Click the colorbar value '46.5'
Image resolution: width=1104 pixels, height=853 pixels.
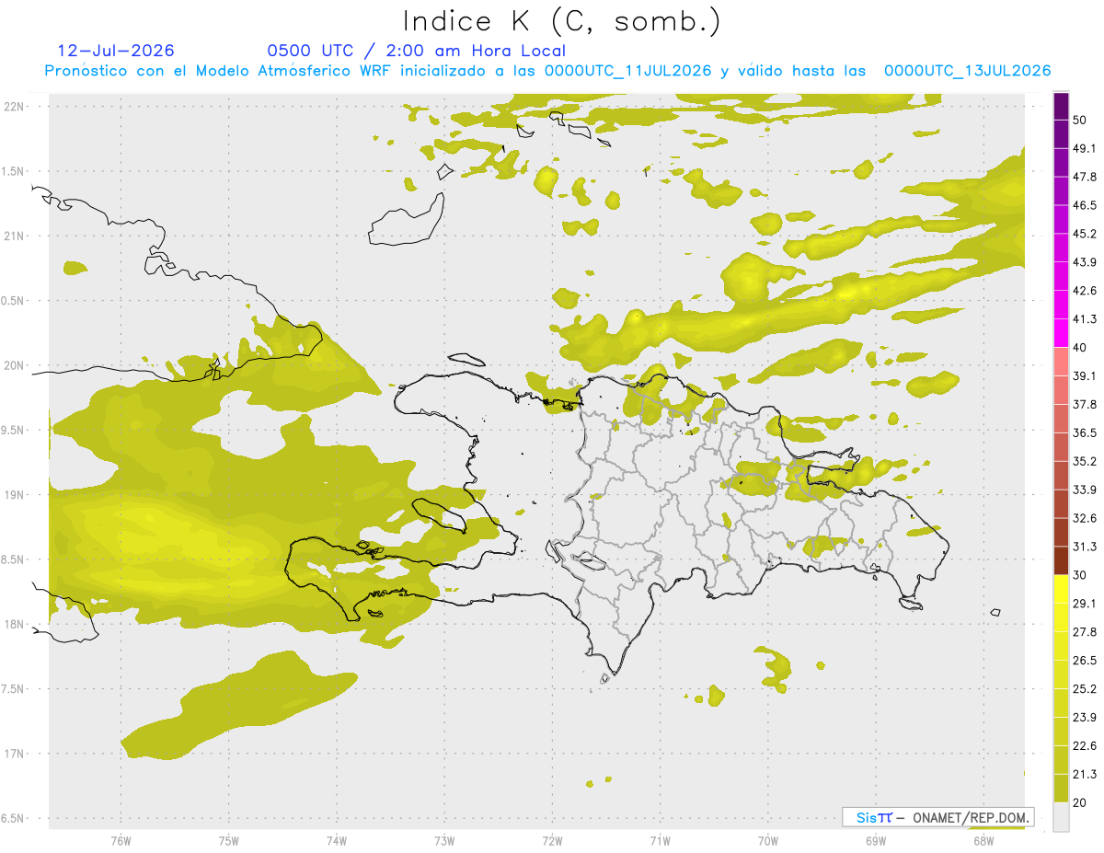click(x=1085, y=205)
